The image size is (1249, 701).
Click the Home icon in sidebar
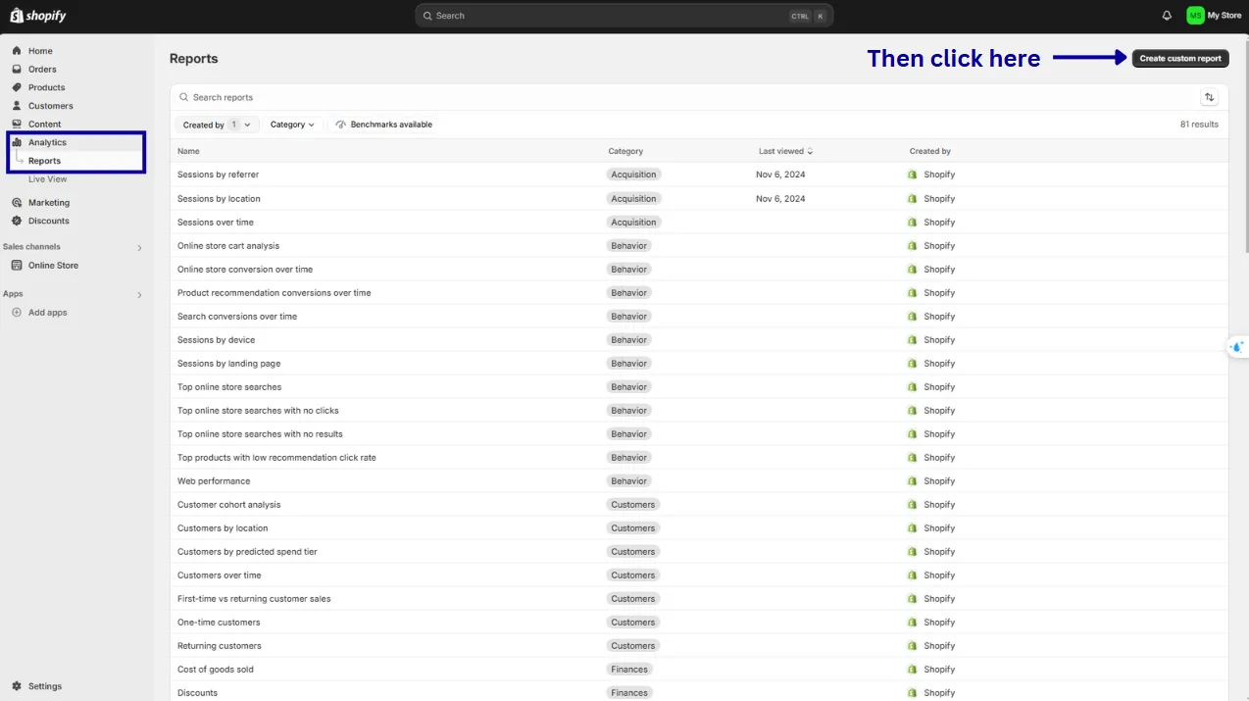coord(17,51)
